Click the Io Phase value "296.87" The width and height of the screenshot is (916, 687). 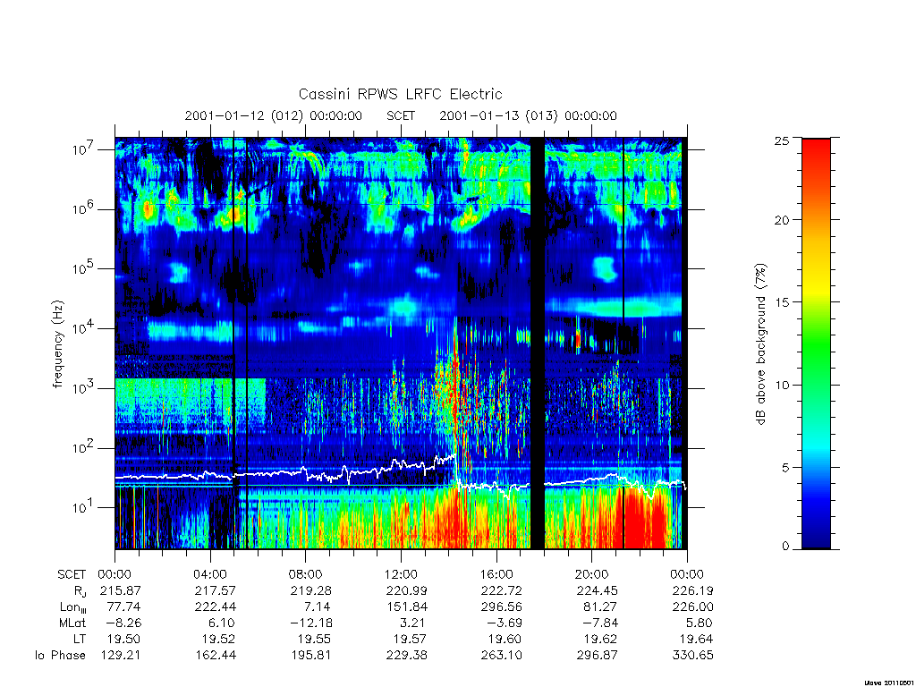(x=597, y=656)
